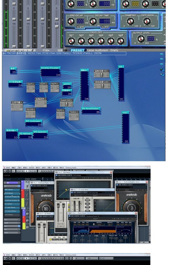Turn the DIFFUSION knob
171x265 pixels.
point(147,21)
